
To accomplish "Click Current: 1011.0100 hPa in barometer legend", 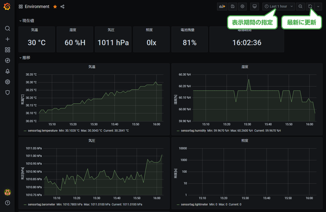I will pyautogui.click(x=127, y=204).
